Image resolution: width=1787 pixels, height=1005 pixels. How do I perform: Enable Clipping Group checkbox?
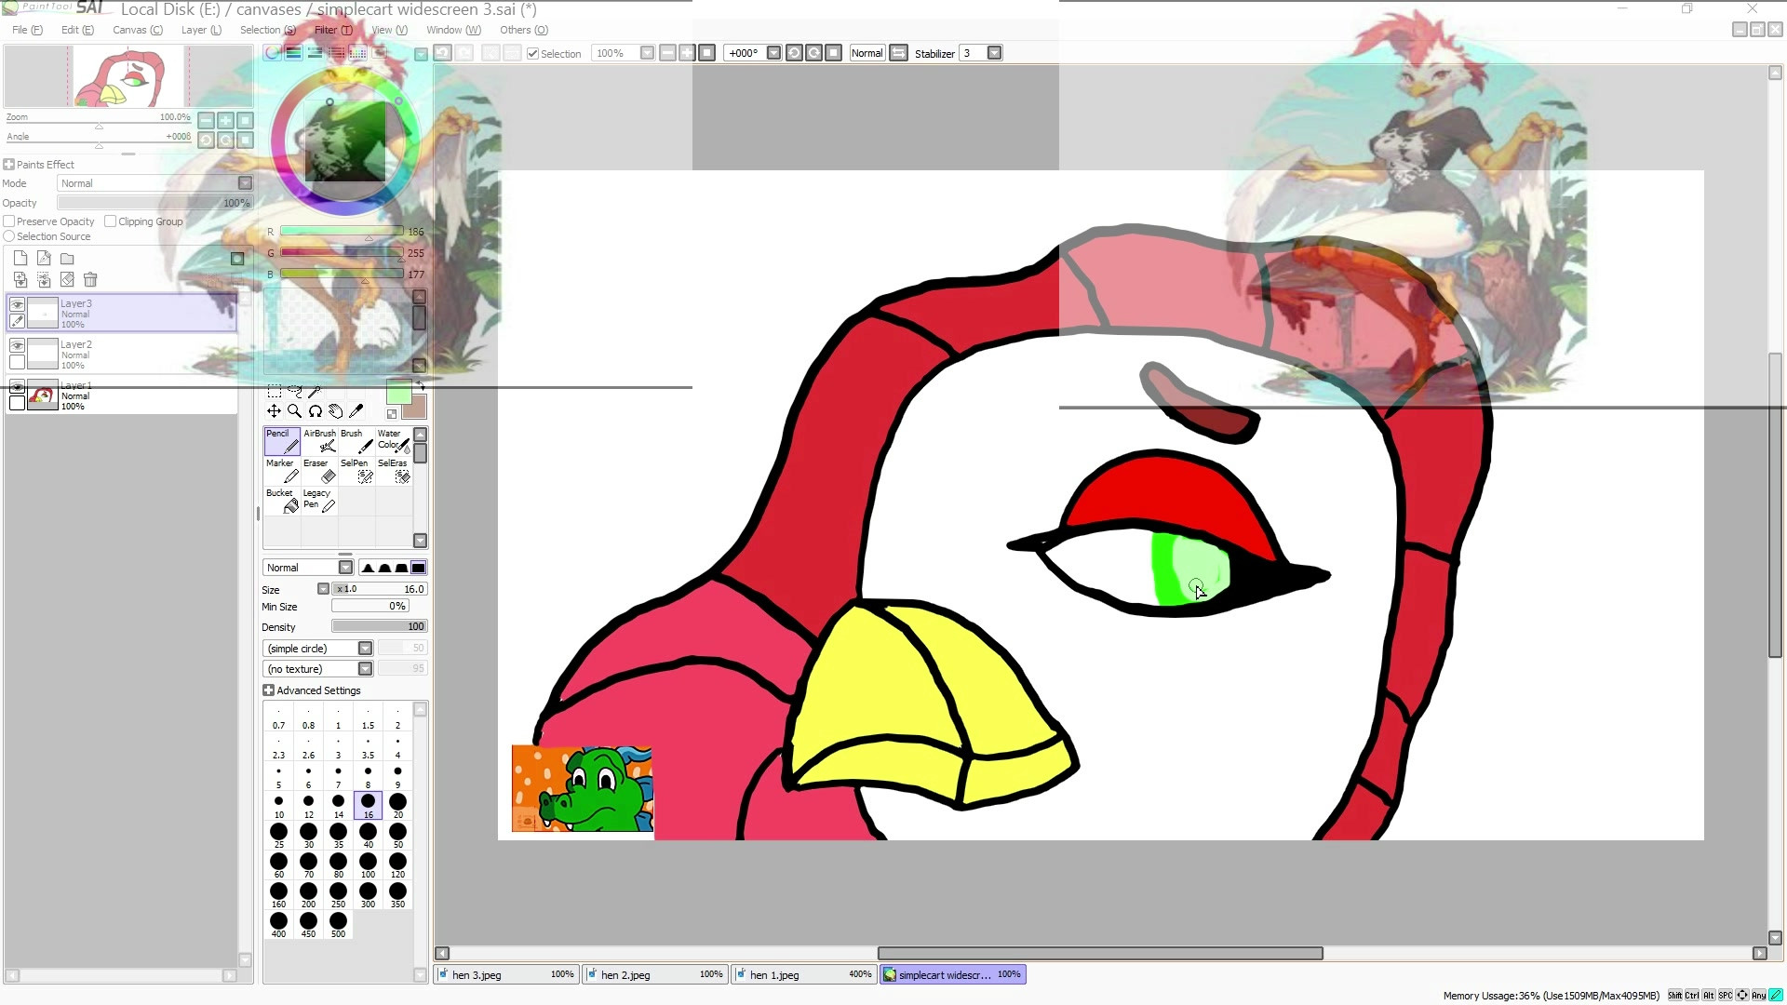coord(111,221)
